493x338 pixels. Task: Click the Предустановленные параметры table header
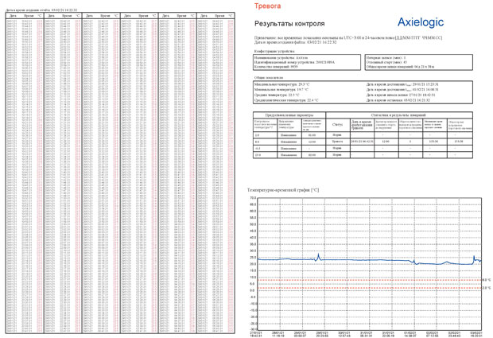289,115
